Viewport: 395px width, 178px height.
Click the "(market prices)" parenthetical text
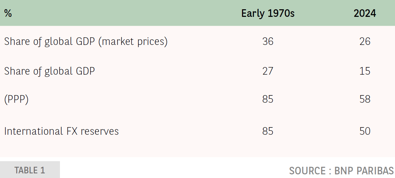pos(133,42)
